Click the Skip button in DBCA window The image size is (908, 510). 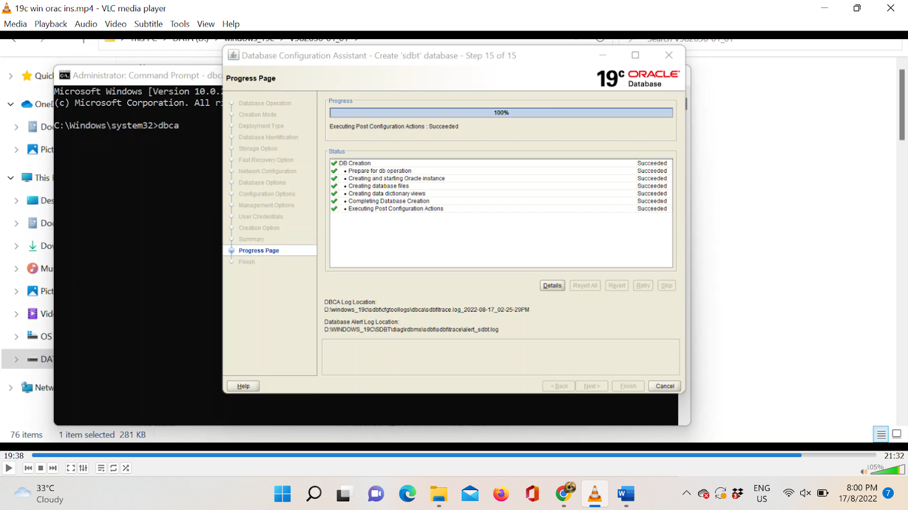pyautogui.click(x=667, y=286)
